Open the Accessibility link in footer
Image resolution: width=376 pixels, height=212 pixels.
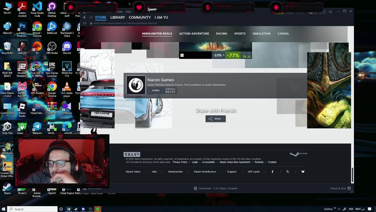tap(208, 162)
